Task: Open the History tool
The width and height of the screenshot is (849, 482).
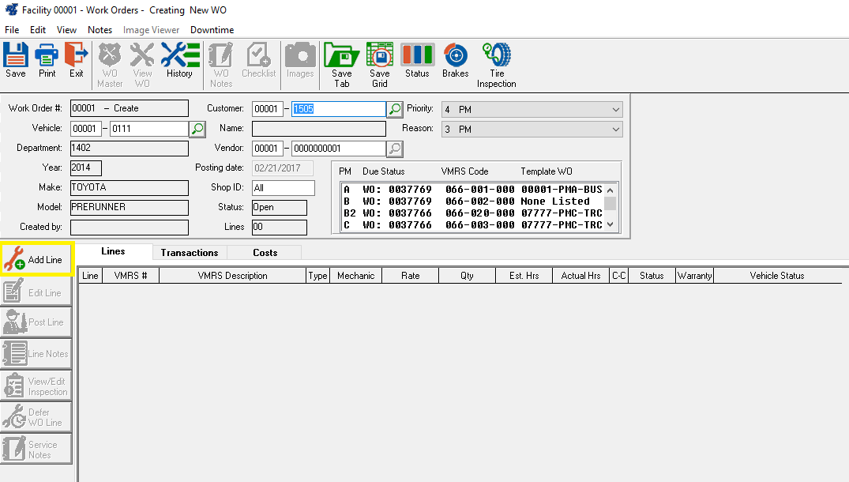Action: 179,61
